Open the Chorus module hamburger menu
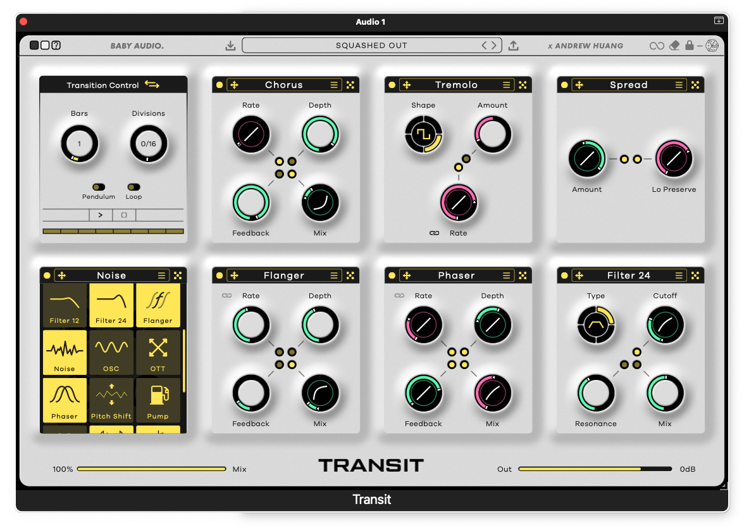 click(334, 85)
